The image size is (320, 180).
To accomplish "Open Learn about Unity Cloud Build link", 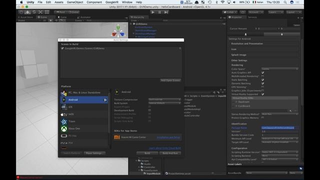I will pos(164,148).
